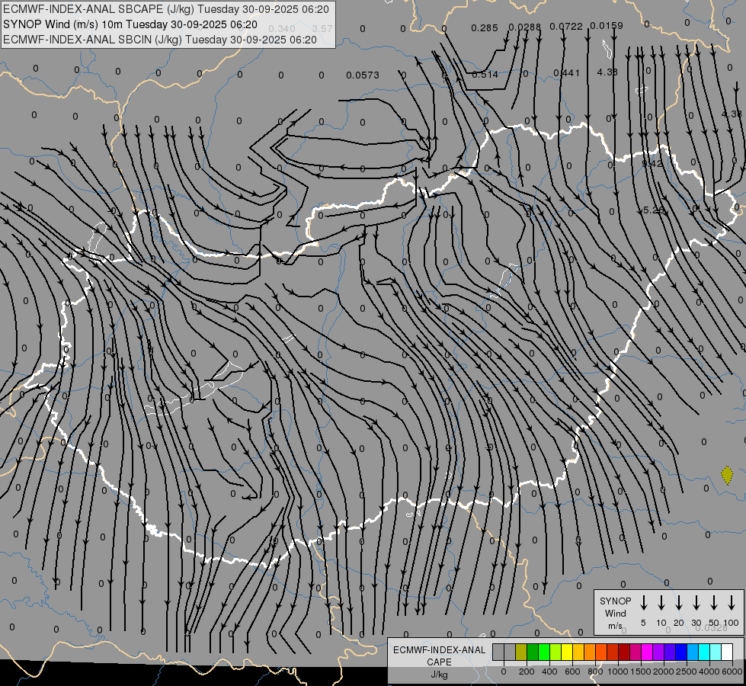Pick the bright magenta swatch in the CAPE scale

[x=647, y=652]
